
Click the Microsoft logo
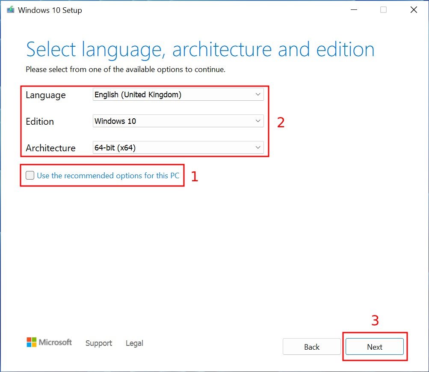[x=49, y=342]
